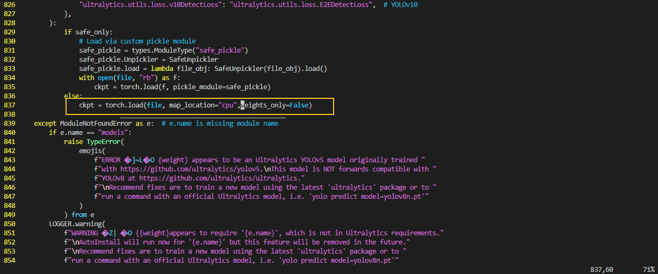
Task: Select line number 837 in the gutter
Action: [9, 105]
